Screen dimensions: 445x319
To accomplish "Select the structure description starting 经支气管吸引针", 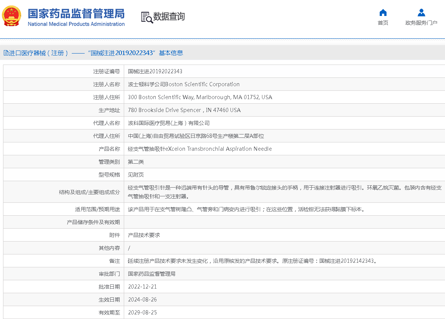I will click(x=285, y=192).
